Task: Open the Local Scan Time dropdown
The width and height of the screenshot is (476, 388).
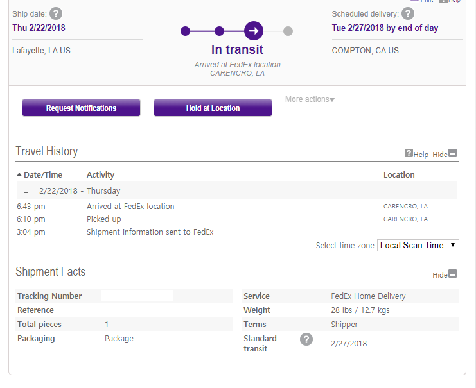Action: pos(418,245)
